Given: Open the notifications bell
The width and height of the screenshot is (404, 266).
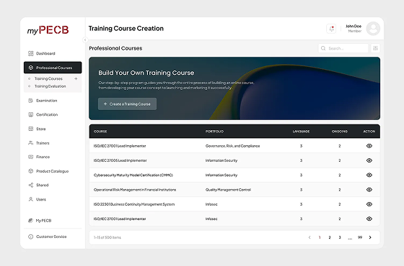Looking at the screenshot, I should pyautogui.click(x=331, y=29).
